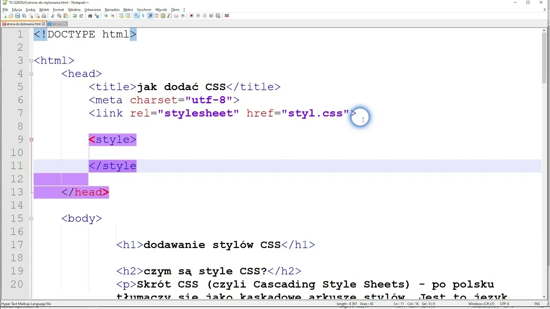550x309 pixels.
Task: Toggle word wrap
Action: tap(136, 15)
